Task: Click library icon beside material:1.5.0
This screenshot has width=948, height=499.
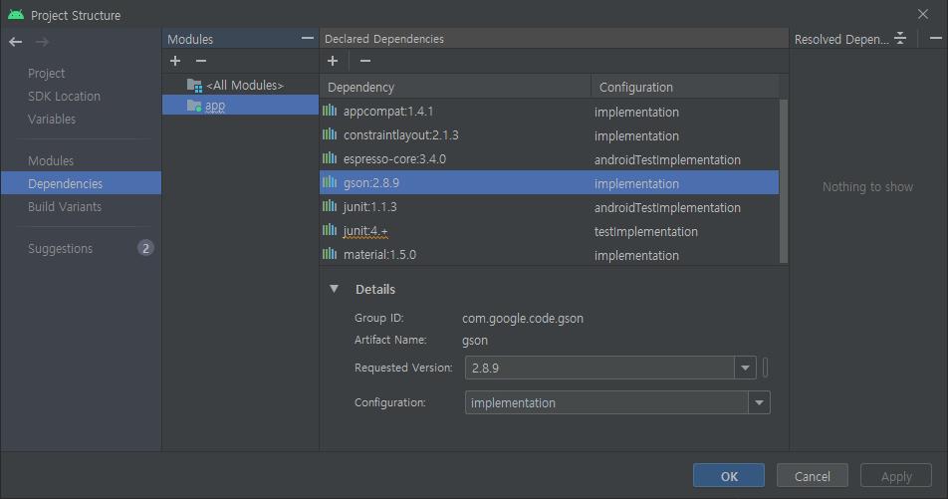Action: tap(330, 254)
